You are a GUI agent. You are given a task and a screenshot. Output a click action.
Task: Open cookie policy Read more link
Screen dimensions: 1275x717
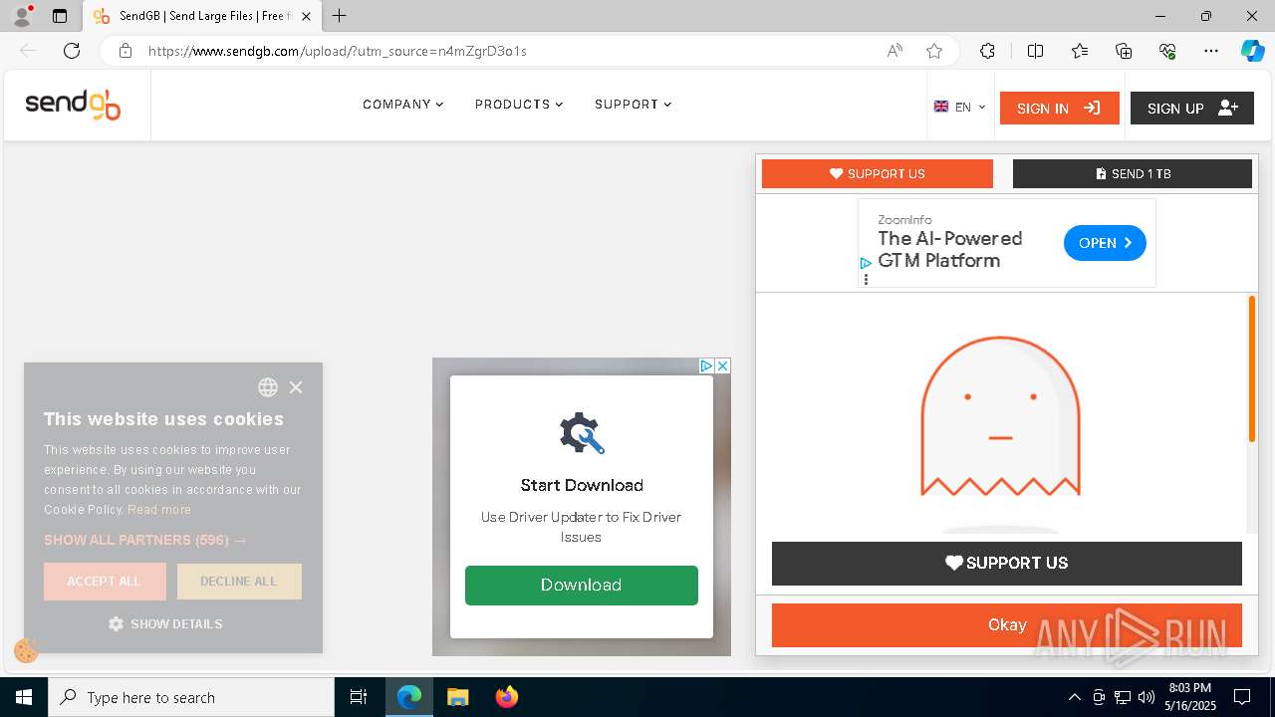[x=159, y=510]
